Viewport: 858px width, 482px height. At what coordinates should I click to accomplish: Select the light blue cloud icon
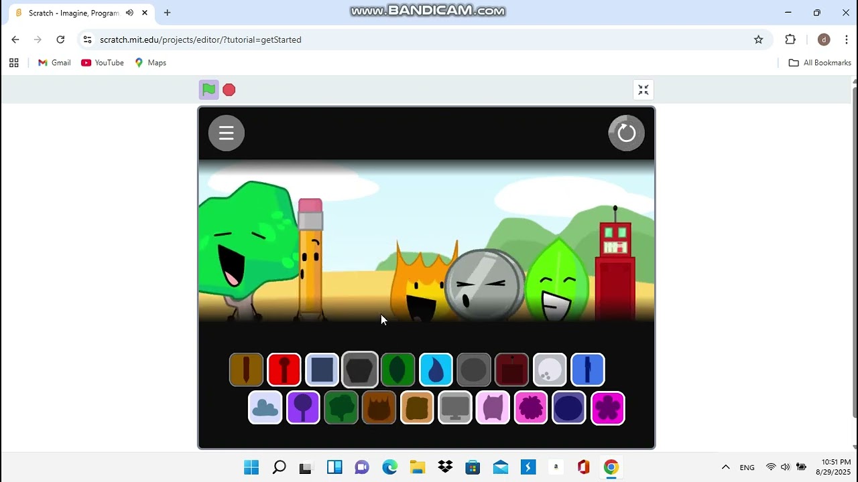point(265,408)
